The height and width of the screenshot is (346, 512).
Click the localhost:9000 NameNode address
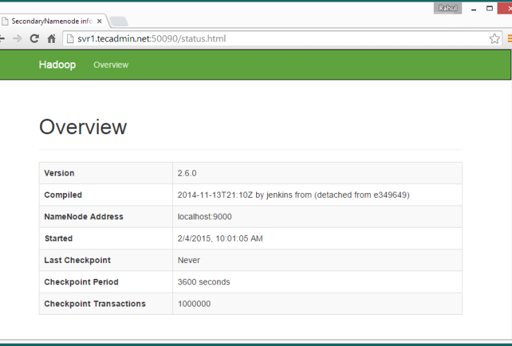(205, 217)
